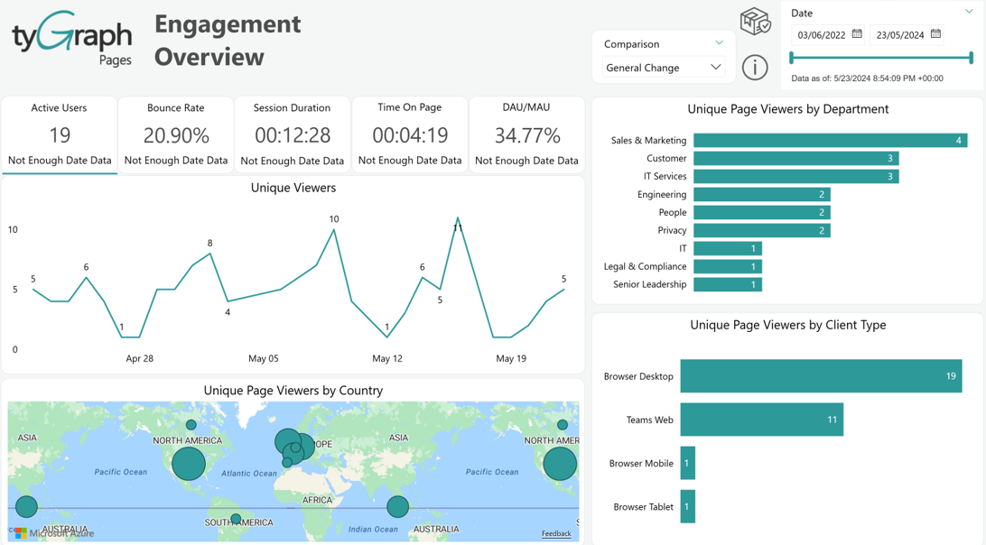
Task: Click the Unique Viewers chart title
Action: pos(293,188)
